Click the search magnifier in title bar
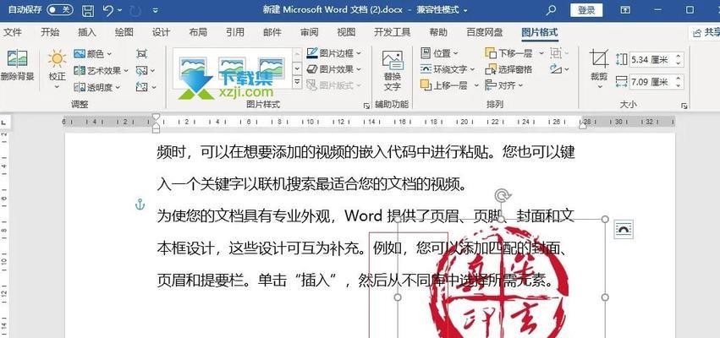 (x=552, y=9)
